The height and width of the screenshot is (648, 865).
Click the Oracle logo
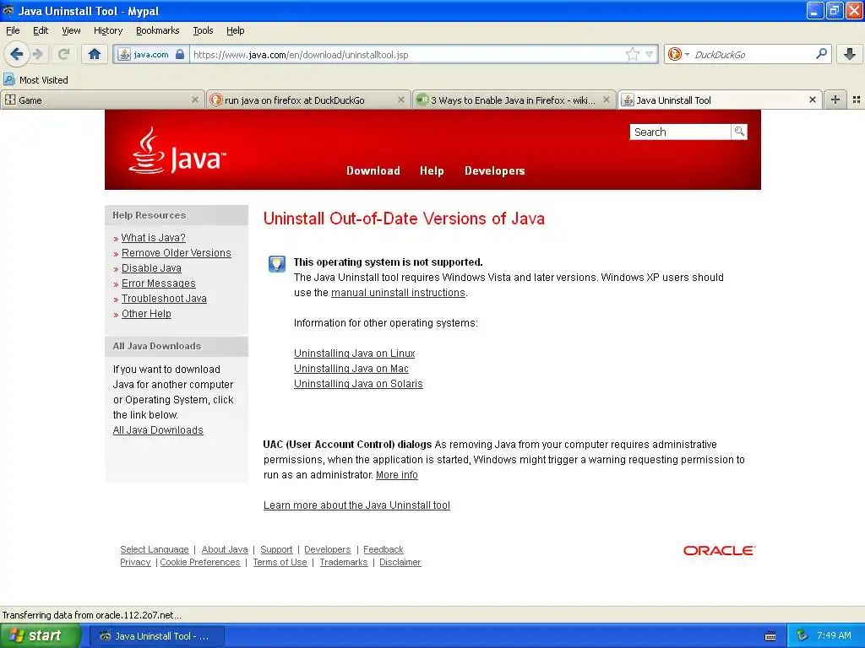pos(720,550)
